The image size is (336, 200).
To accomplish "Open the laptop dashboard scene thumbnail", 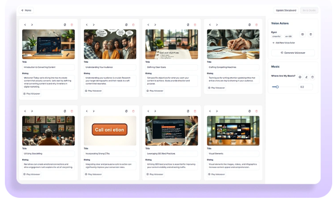I will click(48, 44).
